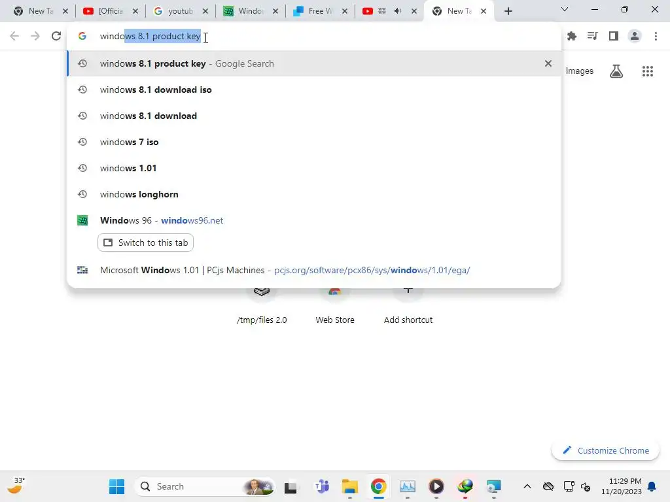Open the weather widget showing 33°

tap(16, 486)
